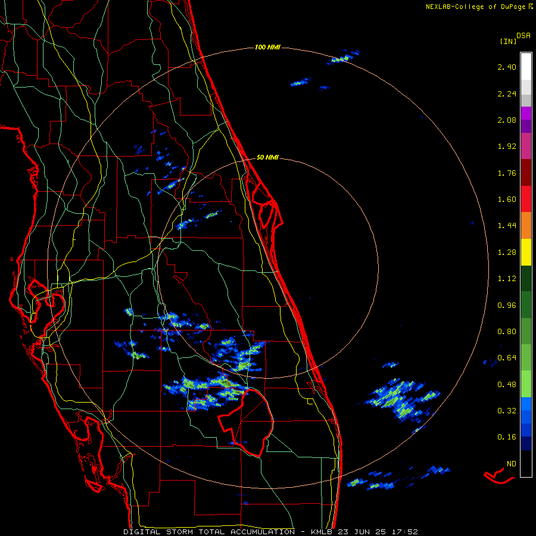Pick the pink swatch beside 1.92
Screen dimensions: 536x536
(x=526, y=146)
